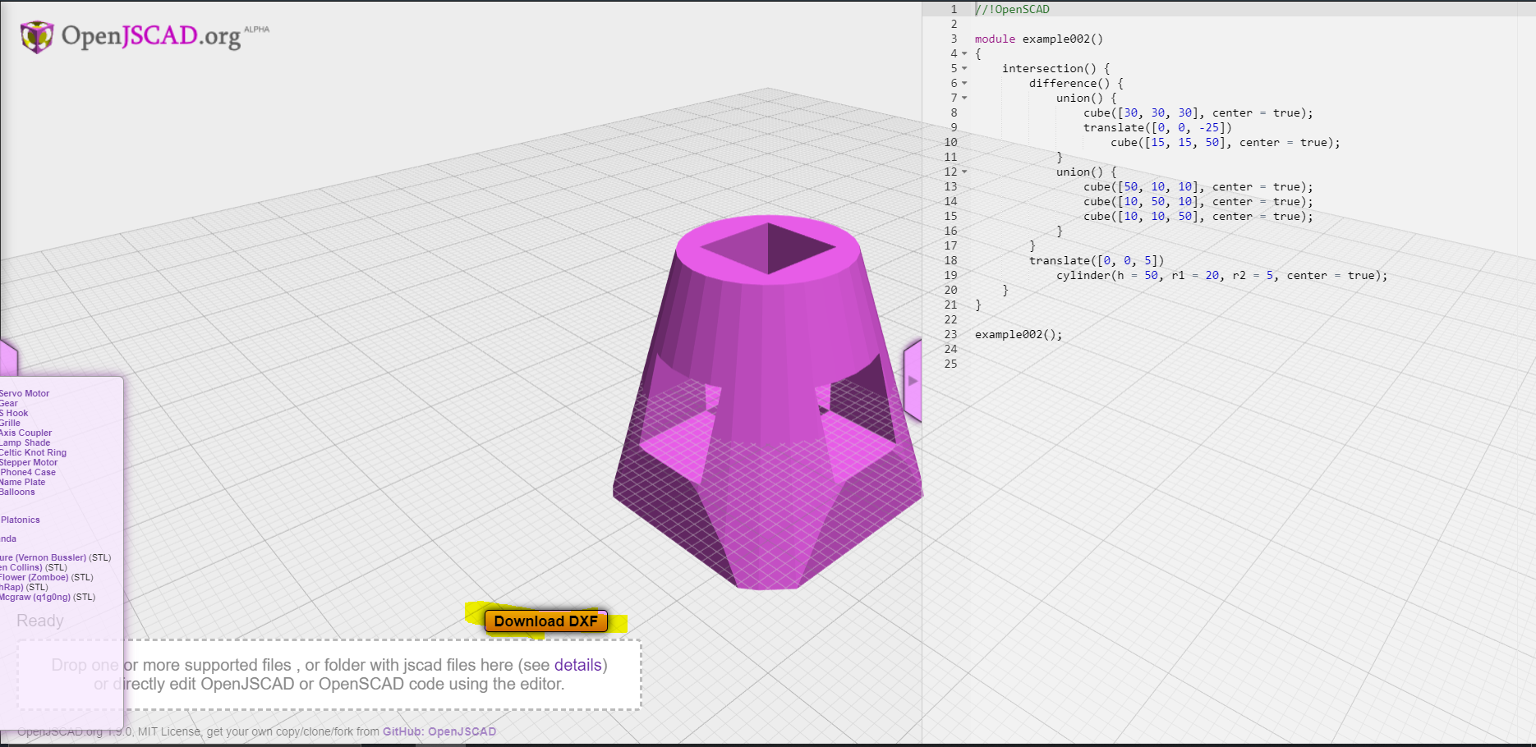Open the Platonics example
This screenshot has height=747, width=1536.
(20, 520)
